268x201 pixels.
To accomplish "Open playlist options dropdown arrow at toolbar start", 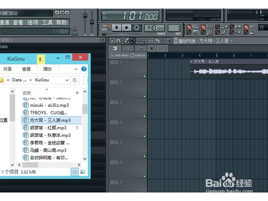I will 112,41.
